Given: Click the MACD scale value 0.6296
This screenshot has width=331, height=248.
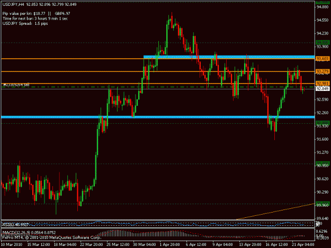Looking at the screenshot, I should [322, 231].
